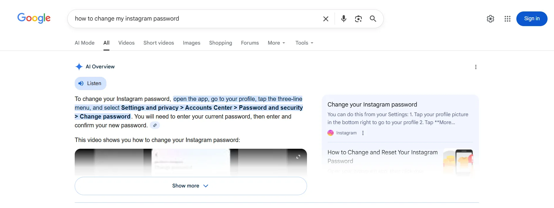Image resolution: width=554 pixels, height=208 pixels.
Task: Expand the More search filters dropdown
Action: click(276, 43)
